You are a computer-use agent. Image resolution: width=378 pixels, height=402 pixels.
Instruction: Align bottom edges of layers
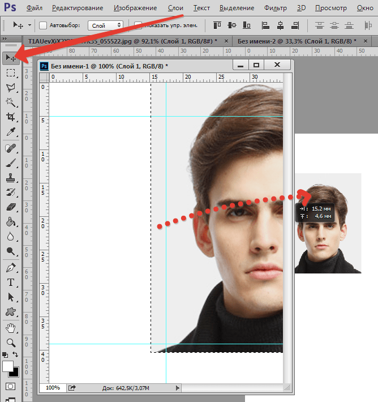pos(247,25)
